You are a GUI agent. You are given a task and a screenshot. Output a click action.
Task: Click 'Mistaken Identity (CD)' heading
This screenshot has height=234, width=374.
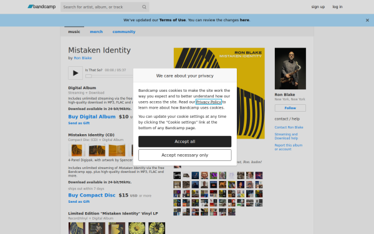click(x=92, y=135)
